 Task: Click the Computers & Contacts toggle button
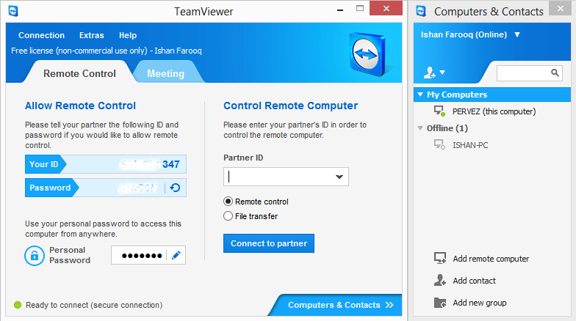336,305
